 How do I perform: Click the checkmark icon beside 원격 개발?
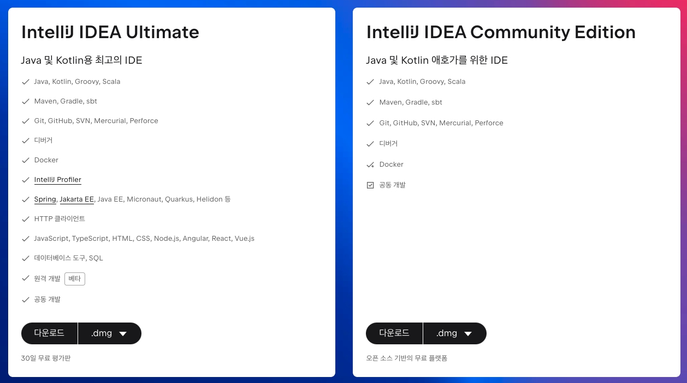coord(25,278)
